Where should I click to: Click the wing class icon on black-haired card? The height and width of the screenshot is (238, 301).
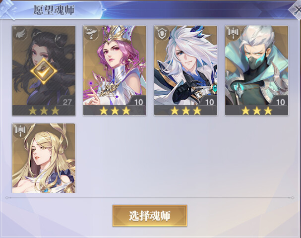click(20, 33)
